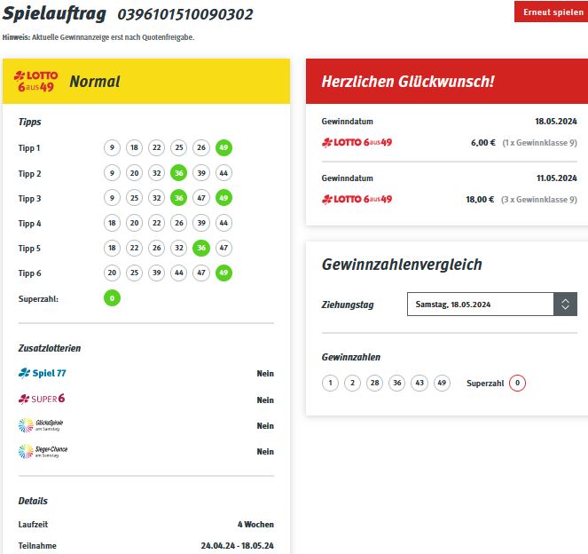Viewport: 588px width, 554px height.
Task: Click ball 47 in Tipp 3
Action: click(201, 198)
